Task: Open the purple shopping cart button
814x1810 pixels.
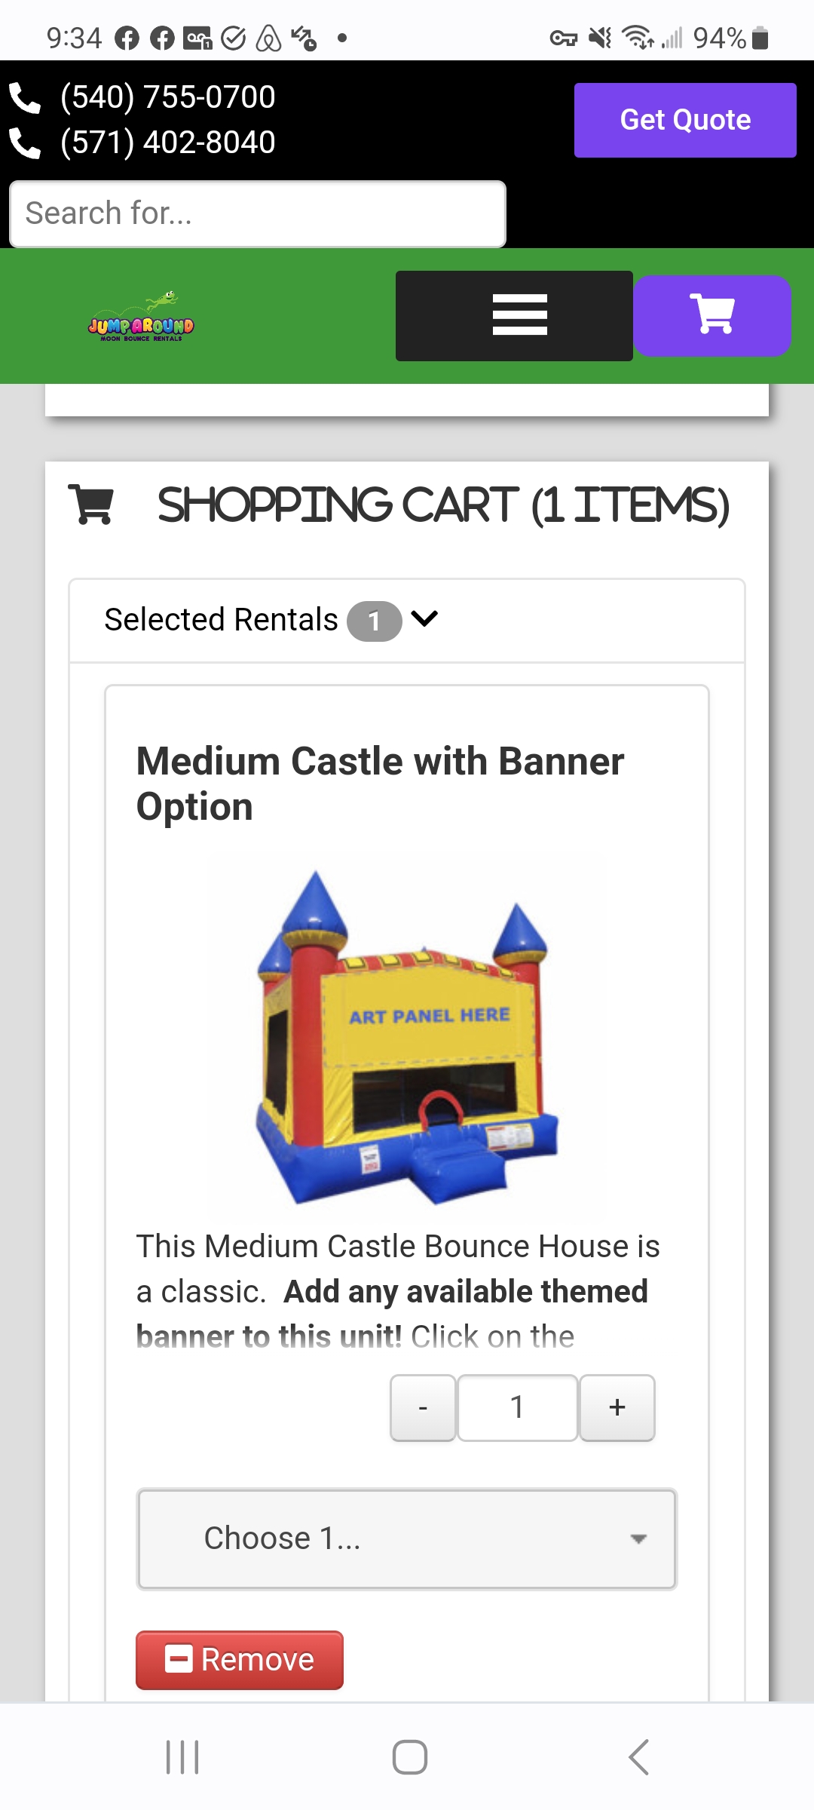Action: click(712, 315)
